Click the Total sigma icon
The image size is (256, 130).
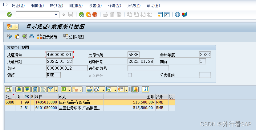coord(64,89)
